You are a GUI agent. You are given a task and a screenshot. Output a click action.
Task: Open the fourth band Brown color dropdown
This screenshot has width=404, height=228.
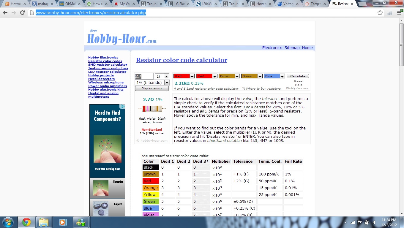(252, 76)
